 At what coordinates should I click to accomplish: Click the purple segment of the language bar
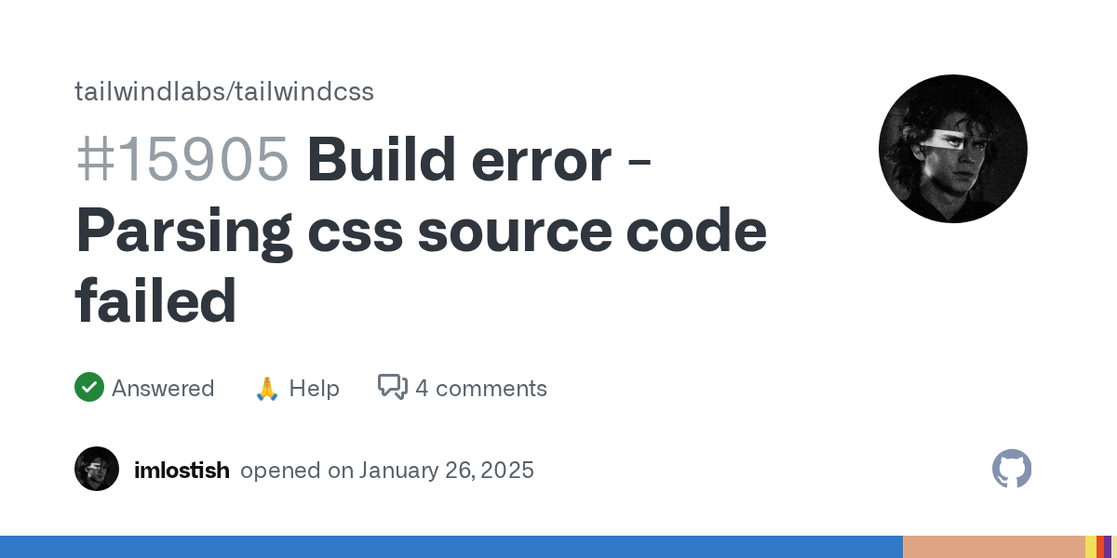coord(1108,547)
